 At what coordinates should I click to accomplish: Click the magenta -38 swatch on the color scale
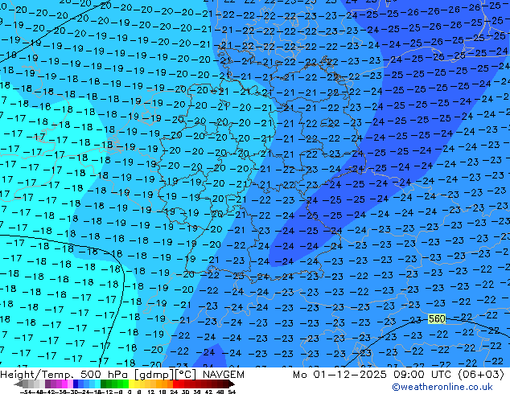coord(64,384)
